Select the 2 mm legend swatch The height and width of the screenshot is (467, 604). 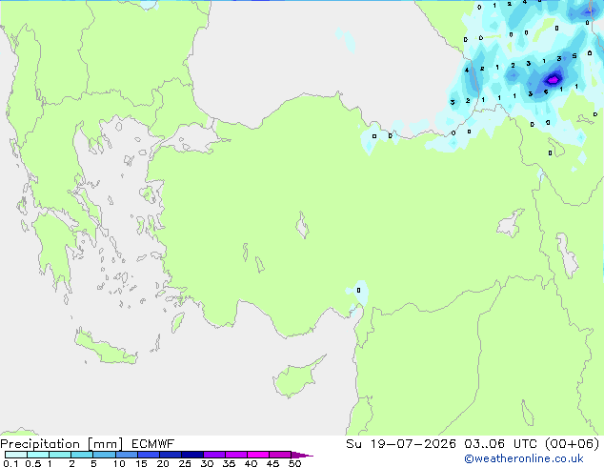tap(82, 455)
